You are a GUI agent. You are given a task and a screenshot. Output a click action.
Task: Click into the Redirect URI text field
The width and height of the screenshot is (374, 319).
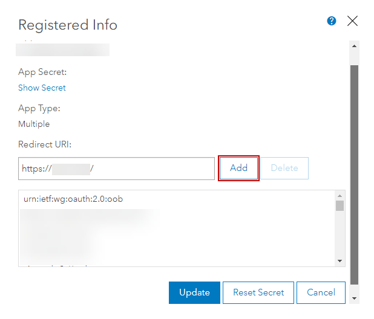tap(116, 169)
